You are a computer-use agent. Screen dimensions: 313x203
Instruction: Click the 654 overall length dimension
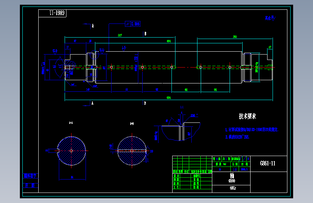[169, 98]
